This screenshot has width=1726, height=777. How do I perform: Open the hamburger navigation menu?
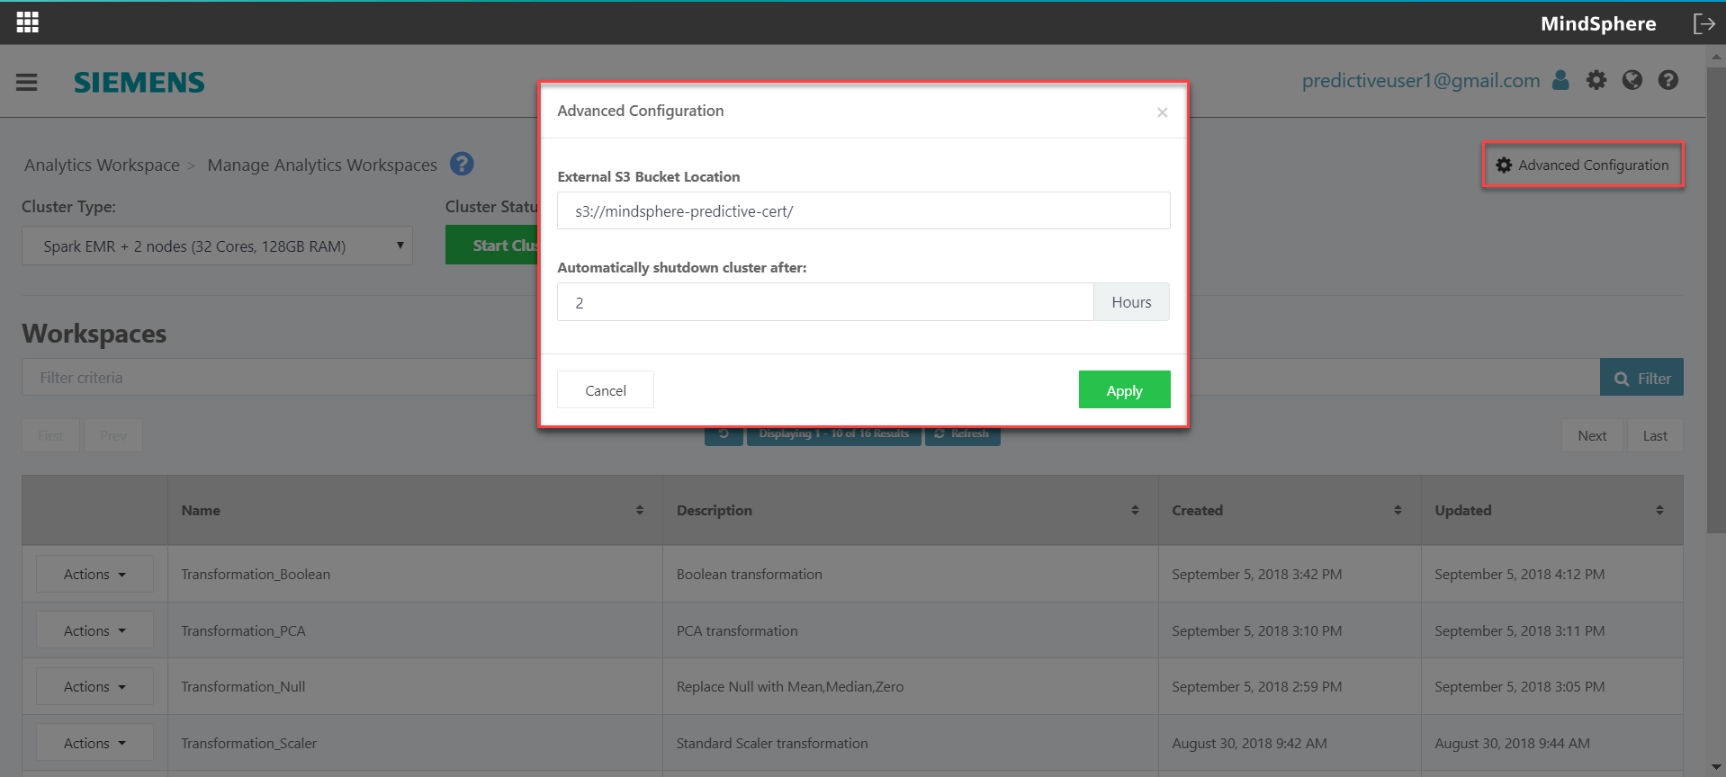[27, 83]
